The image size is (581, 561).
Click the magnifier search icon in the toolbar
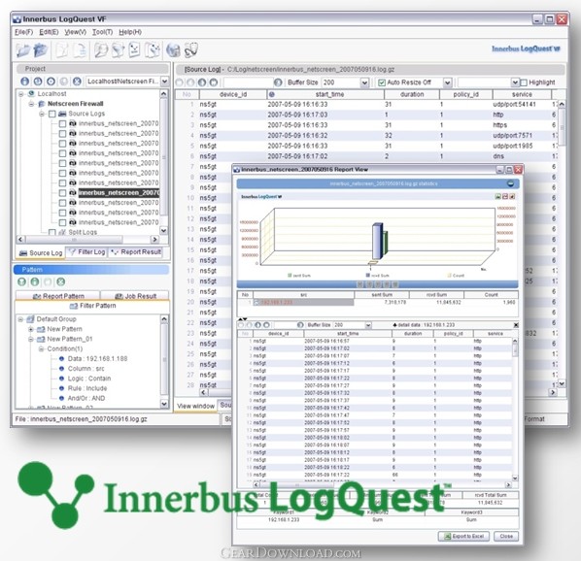(x=101, y=49)
